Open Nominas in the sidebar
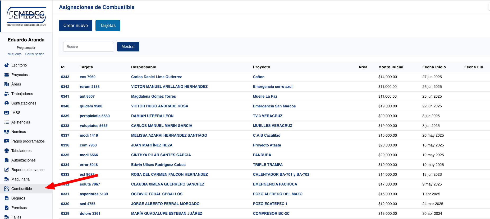This screenshot has height=219, width=490. [19, 132]
